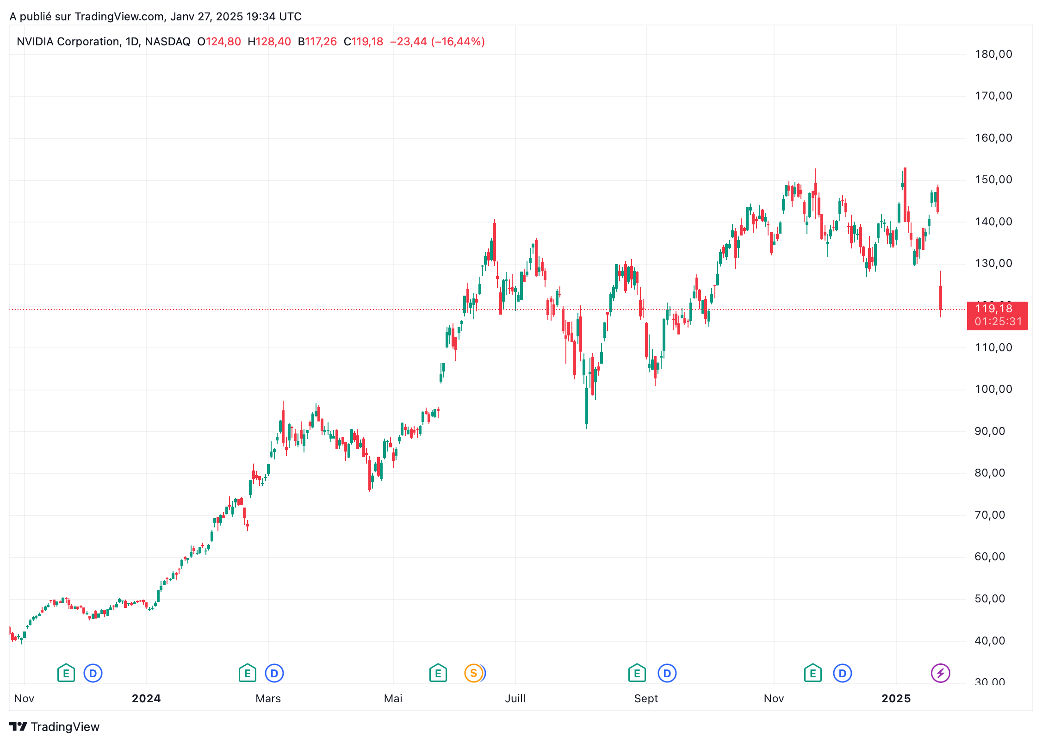Click the 100,00 price axis label
1042x743 pixels.
click(x=993, y=389)
